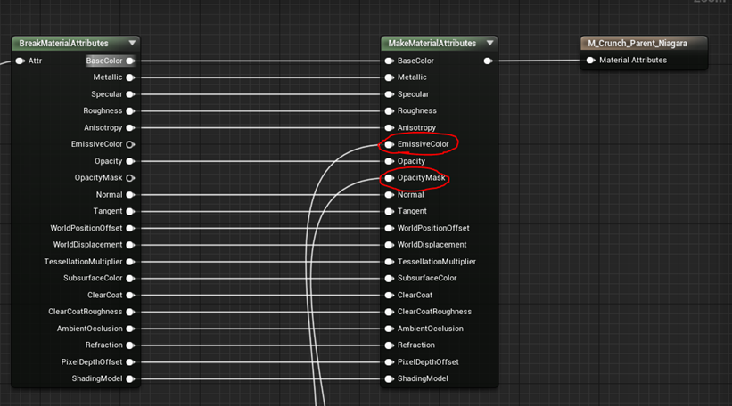The image size is (732, 406).
Task: Click MakeMaterialAttributes Roughness input pin
Action: (x=389, y=111)
